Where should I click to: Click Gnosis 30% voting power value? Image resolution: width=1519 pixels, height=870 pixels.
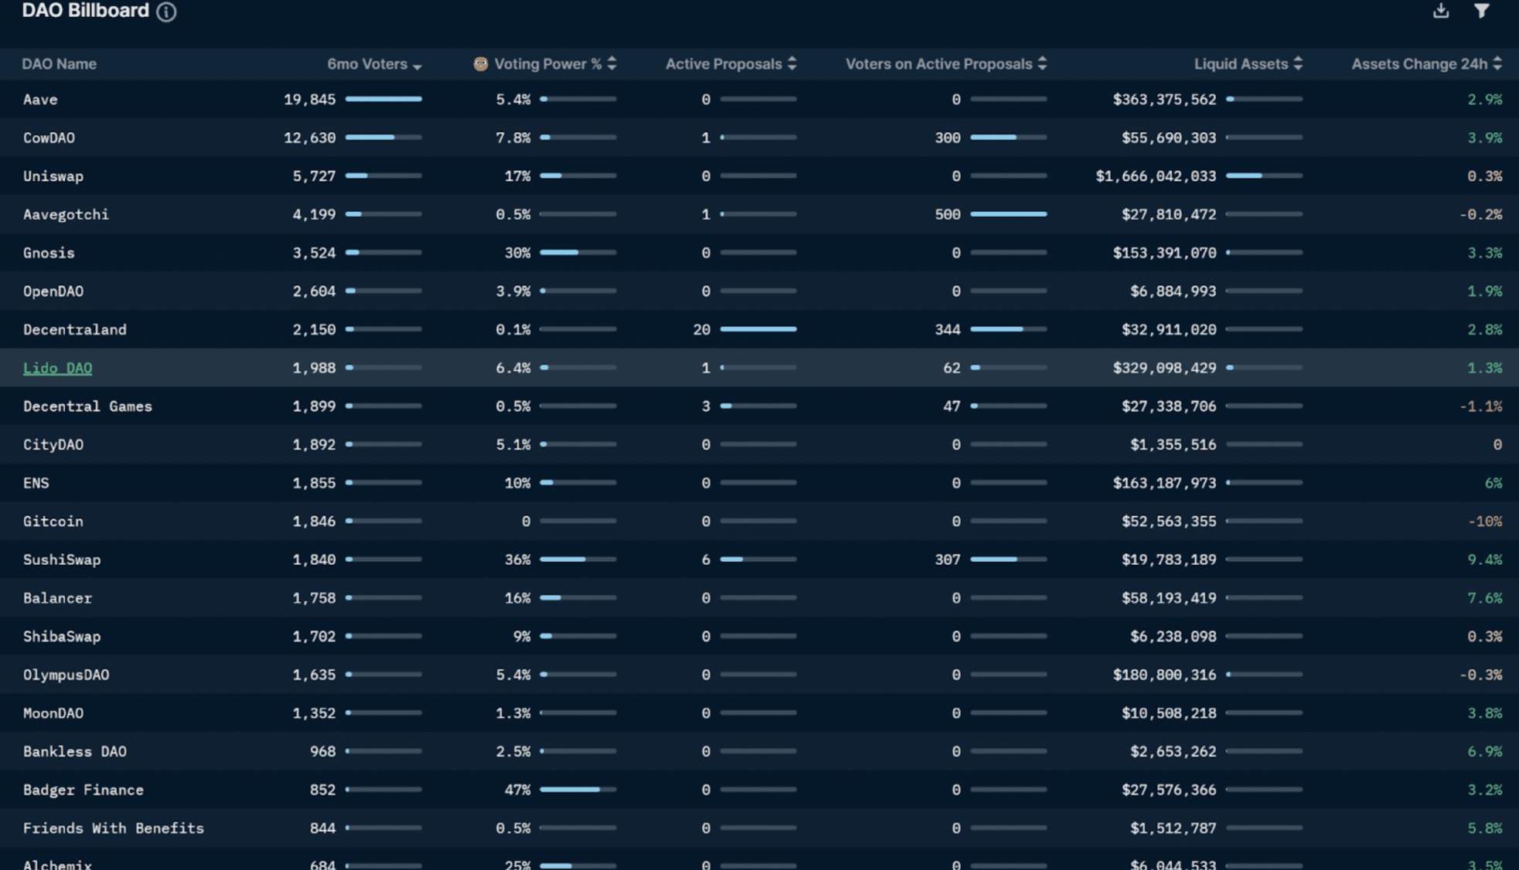tap(517, 253)
